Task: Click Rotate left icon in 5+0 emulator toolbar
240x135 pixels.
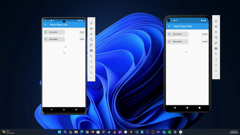Action: pos(91,40)
